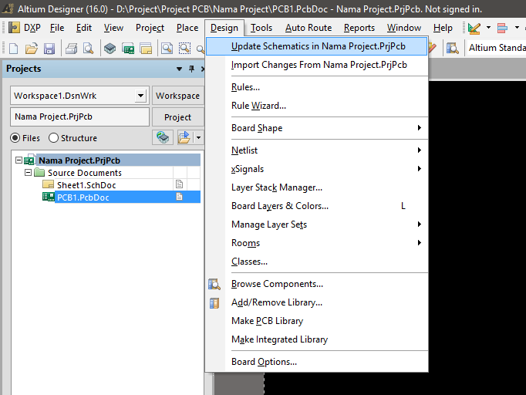Screen dimensions: 526x395
Task: Open print preview from the toolbar
Action: [x=88, y=49]
